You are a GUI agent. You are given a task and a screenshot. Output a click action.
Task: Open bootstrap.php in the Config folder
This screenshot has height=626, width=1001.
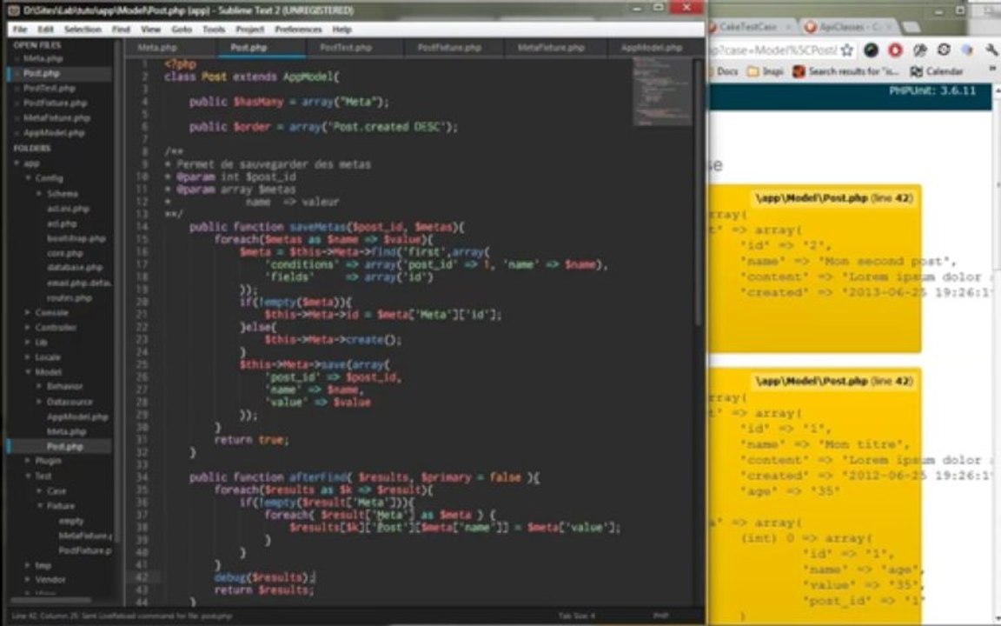click(76, 238)
